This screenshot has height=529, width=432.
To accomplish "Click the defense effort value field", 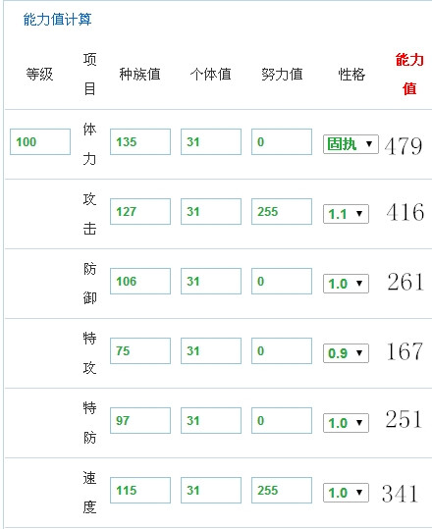I will coord(282,281).
